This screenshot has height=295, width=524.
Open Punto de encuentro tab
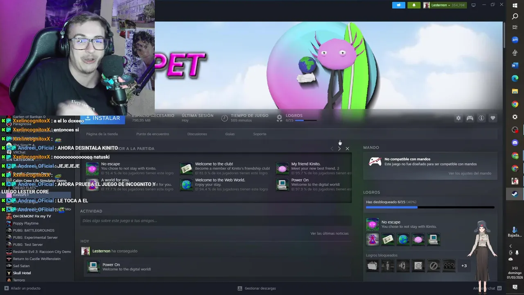(x=153, y=134)
